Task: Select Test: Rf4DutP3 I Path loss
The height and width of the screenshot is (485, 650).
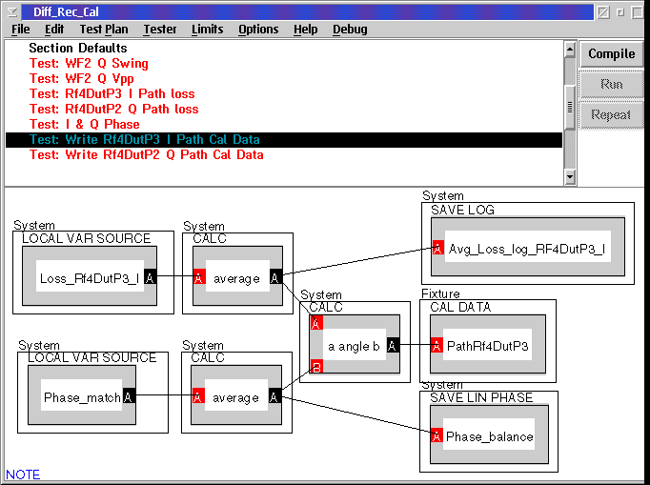Action: click(x=284, y=94)
